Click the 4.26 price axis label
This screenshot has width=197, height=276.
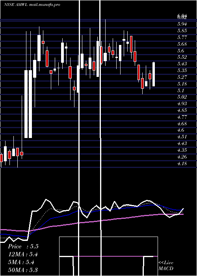[182, 157]
